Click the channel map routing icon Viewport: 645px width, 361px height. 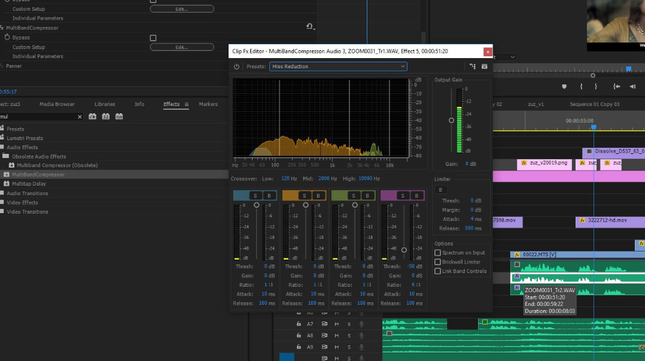[473, 66]
